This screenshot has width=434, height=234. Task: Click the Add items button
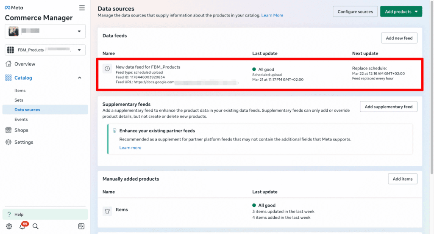coord(403,179)
